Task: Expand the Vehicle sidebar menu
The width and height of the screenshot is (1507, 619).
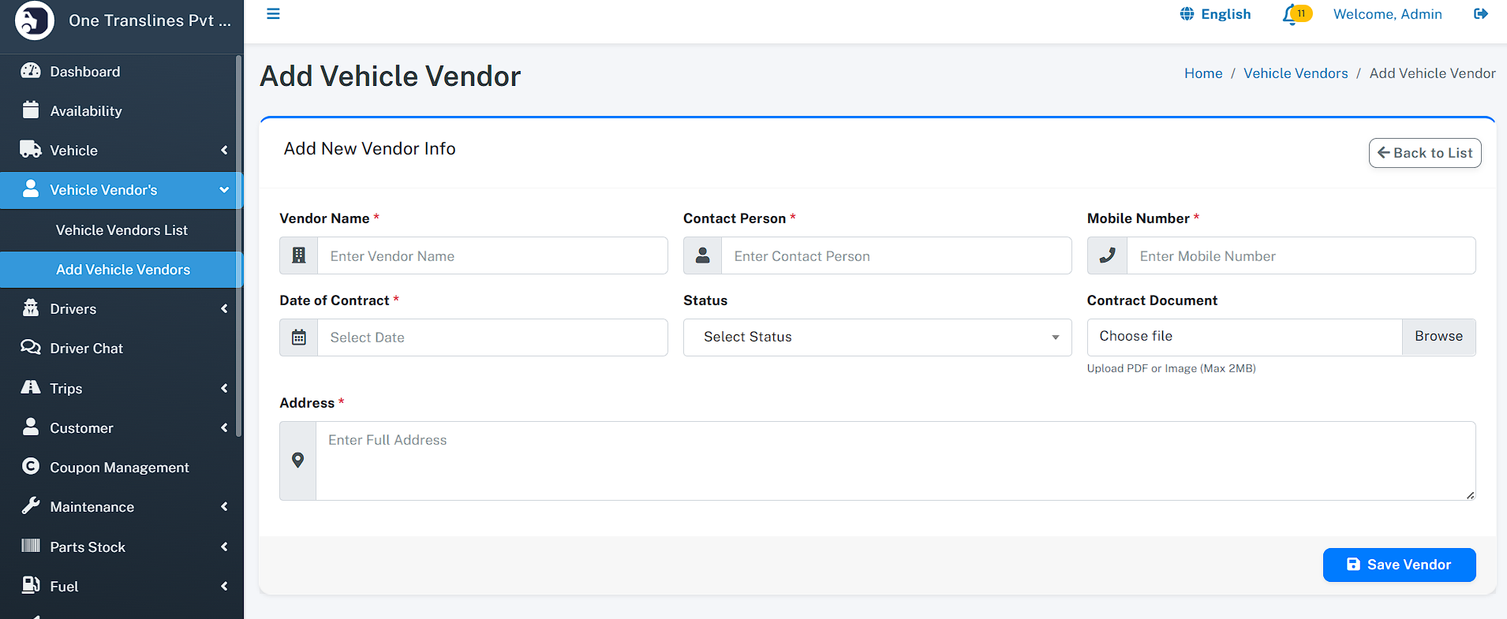Action: pos(73,151)
